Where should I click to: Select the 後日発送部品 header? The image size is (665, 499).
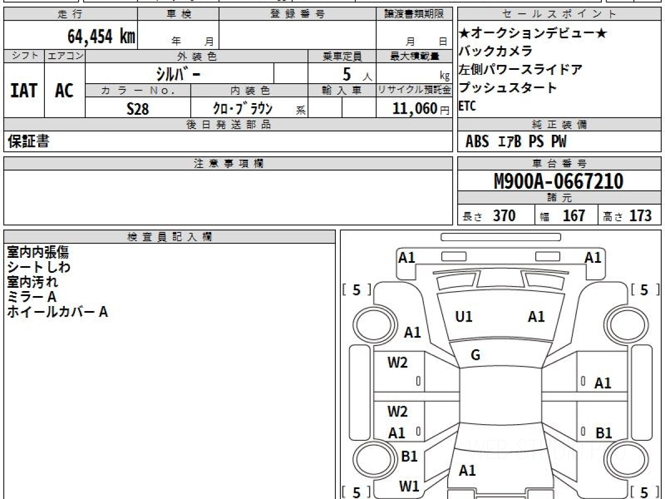pyautogui.click(x=228, y=125)
